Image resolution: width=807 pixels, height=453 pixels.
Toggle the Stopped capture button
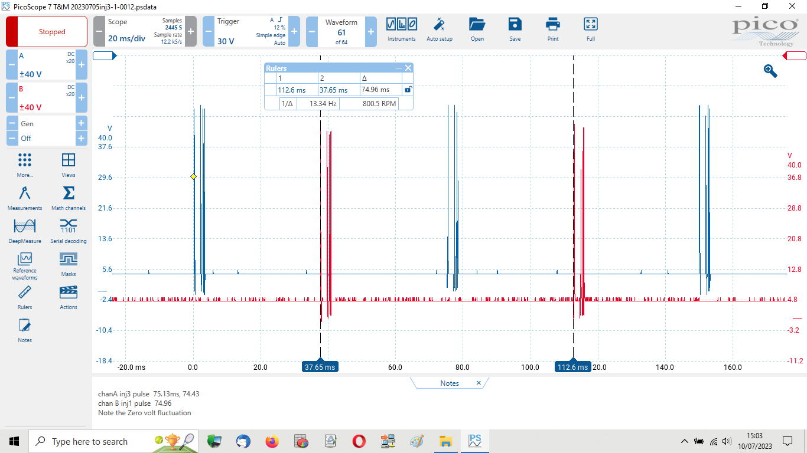47,32
